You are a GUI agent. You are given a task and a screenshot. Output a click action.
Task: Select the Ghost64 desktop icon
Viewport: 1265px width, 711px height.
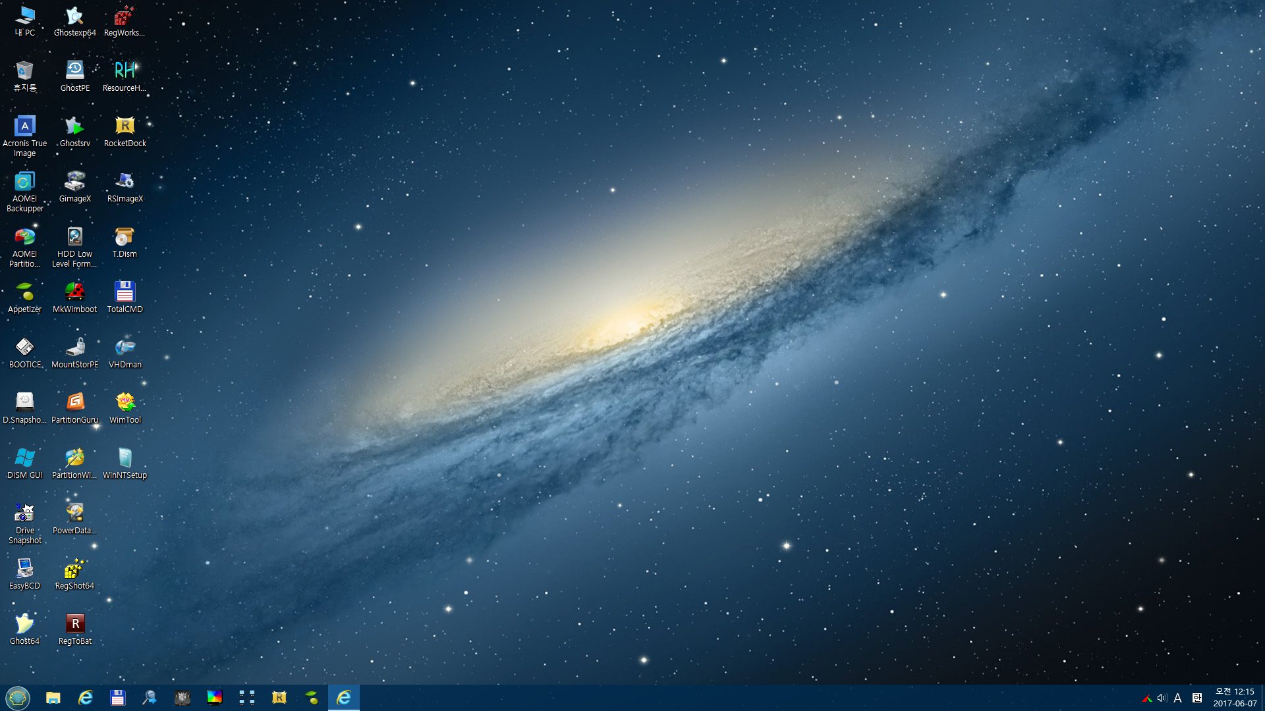tap(25, 629)
